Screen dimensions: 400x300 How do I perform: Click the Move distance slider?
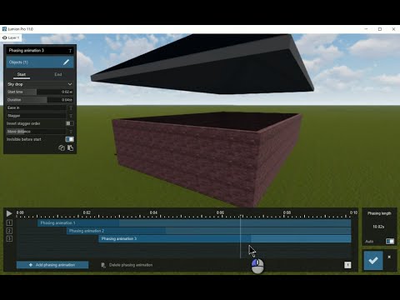[x=37, y=132]
